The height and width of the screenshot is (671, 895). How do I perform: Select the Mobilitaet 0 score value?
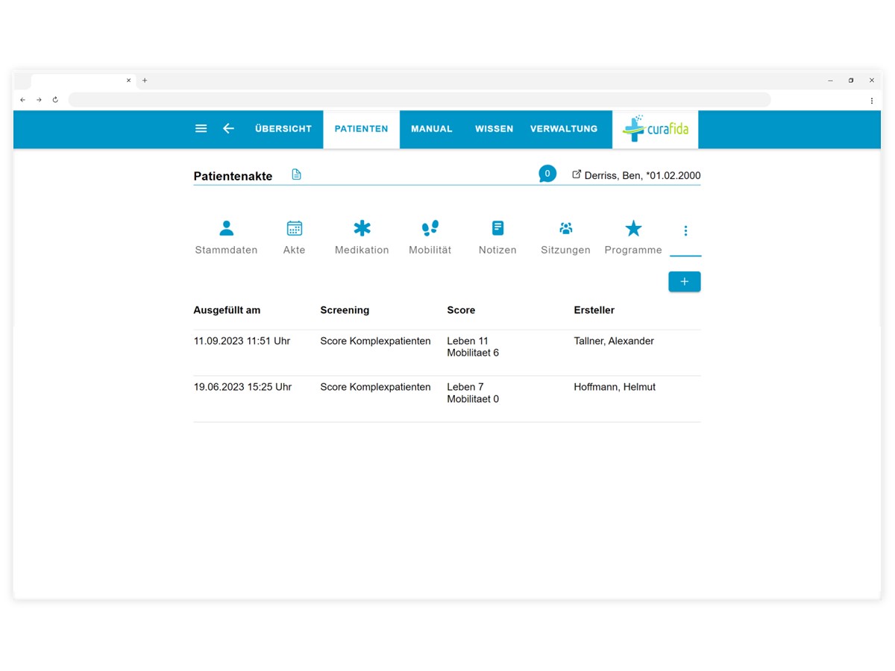pyautogui.click(x=473, y=400)
